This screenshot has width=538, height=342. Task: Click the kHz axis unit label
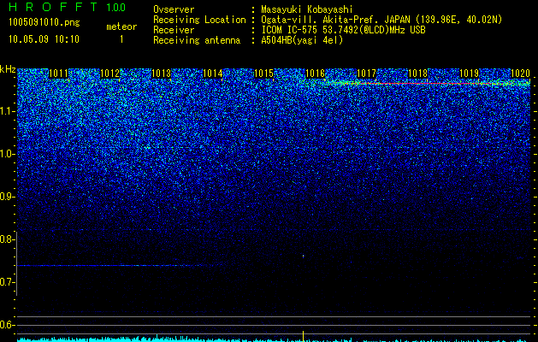point(8,69)
